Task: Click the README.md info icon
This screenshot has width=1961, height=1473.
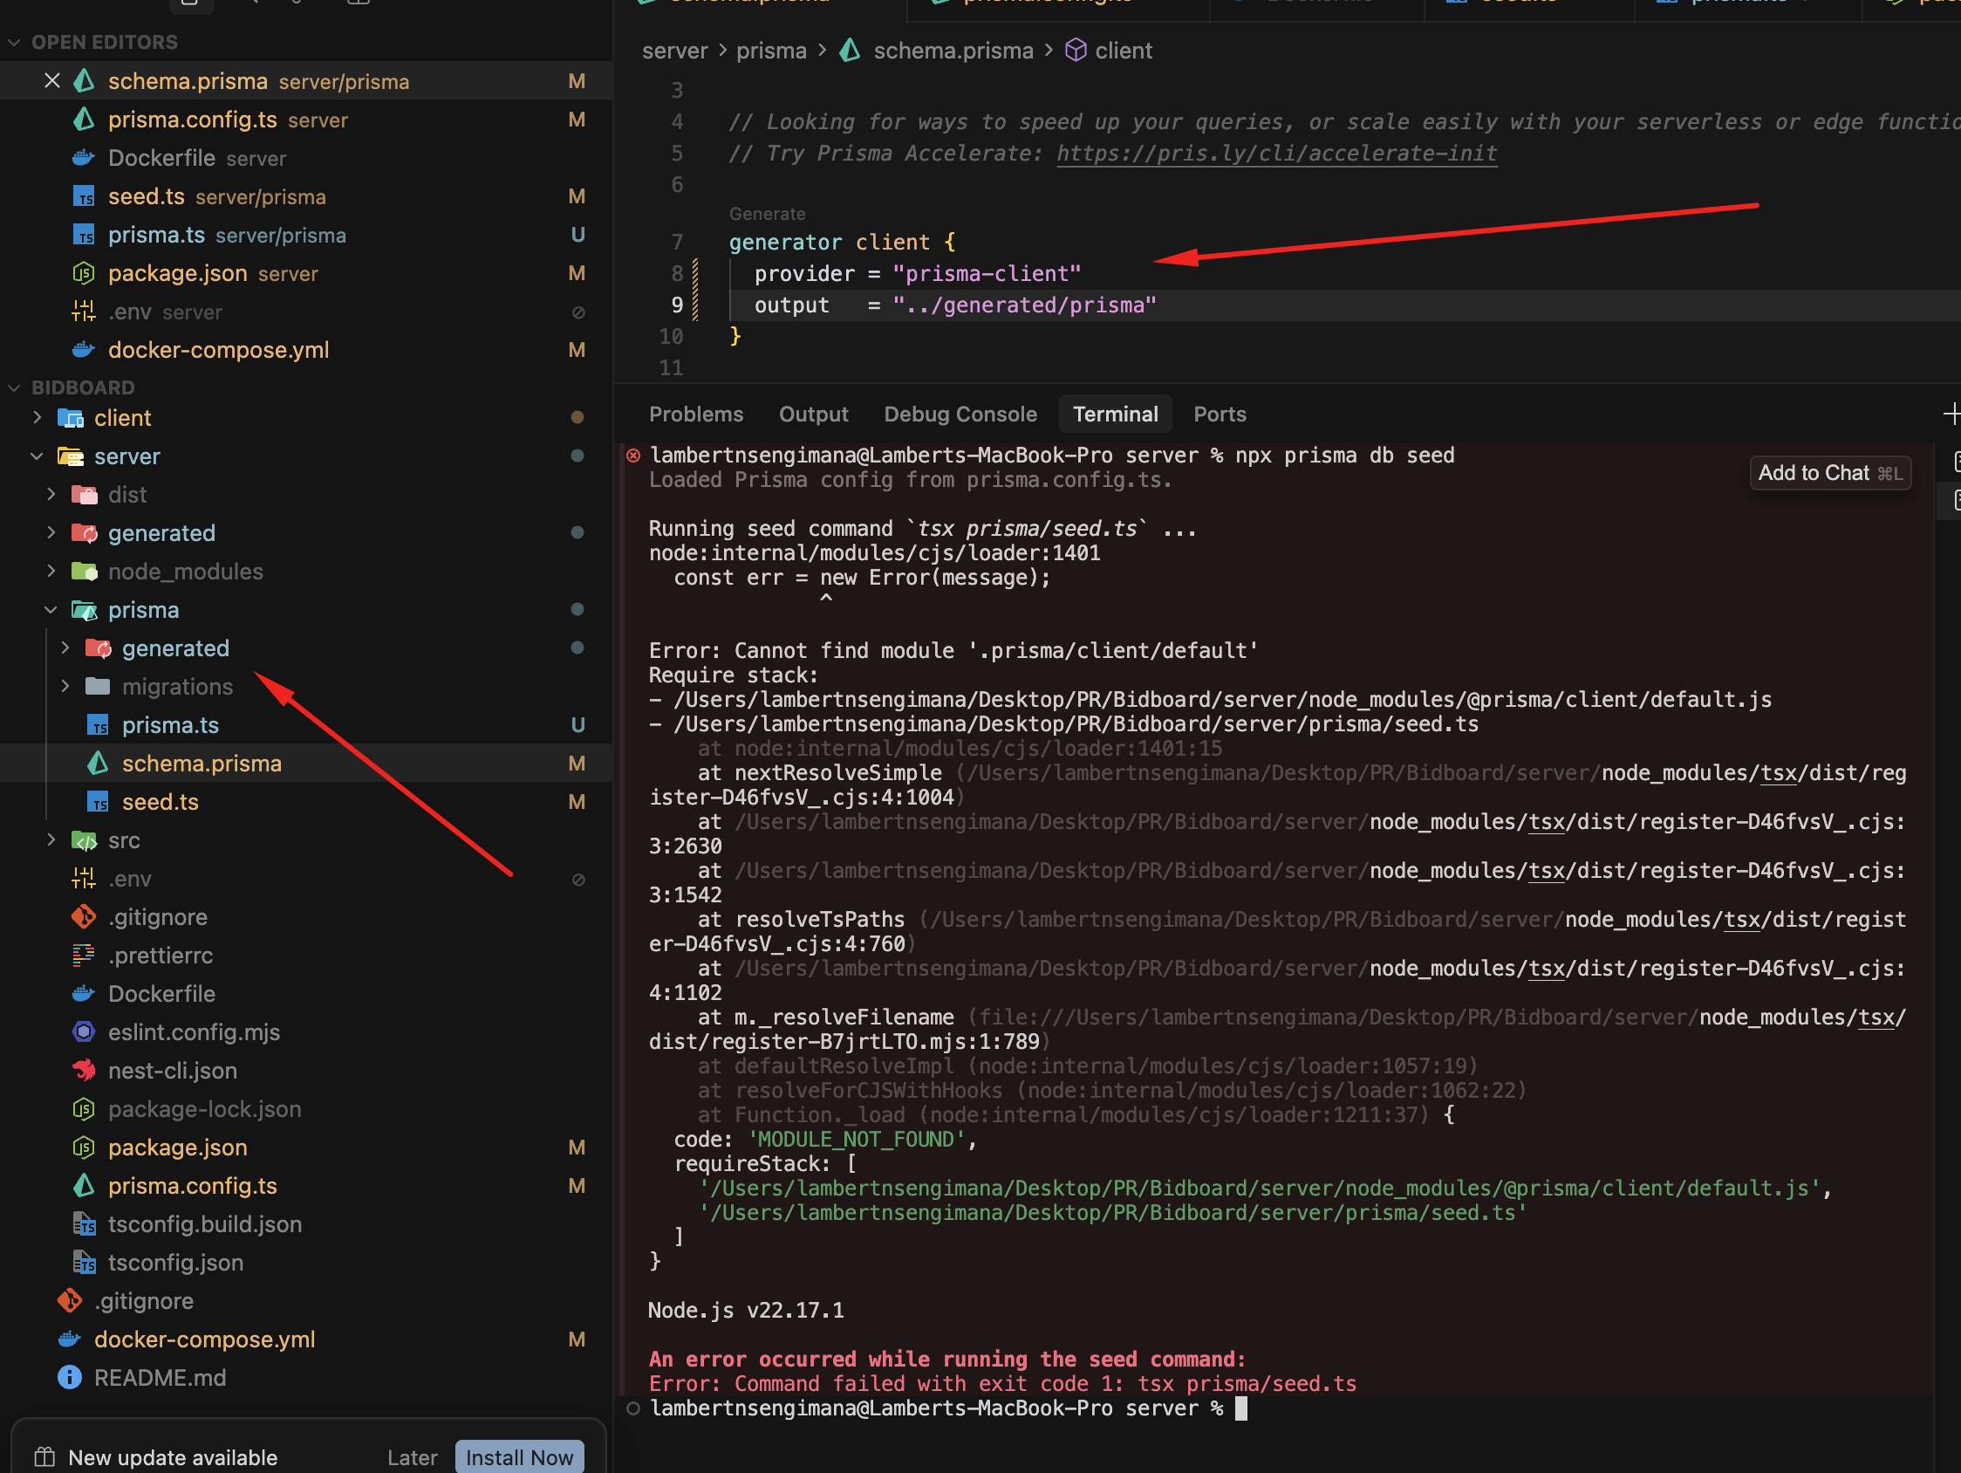Action: [x=70, y=1377]
